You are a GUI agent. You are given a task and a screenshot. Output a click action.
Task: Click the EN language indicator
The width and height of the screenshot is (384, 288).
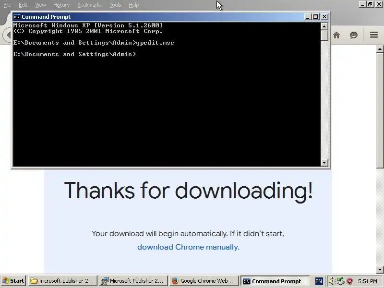pyautogui.click(x=319, y=281)
